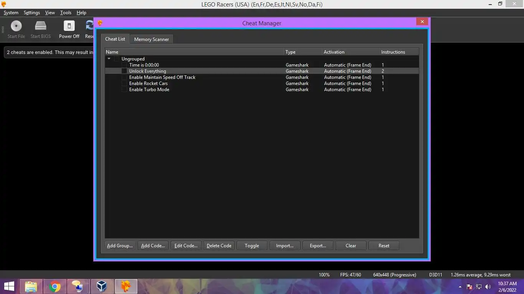The height and width of the screenshot is (294, 524).
Task: Select the Enable Rocket Cars row name
Action: 148,83
